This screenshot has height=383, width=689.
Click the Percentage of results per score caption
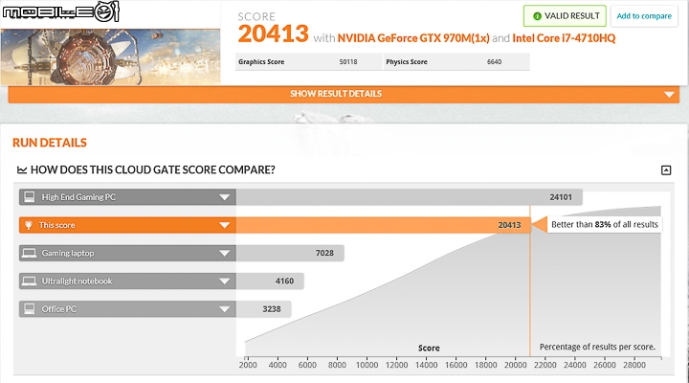(597, 347)
